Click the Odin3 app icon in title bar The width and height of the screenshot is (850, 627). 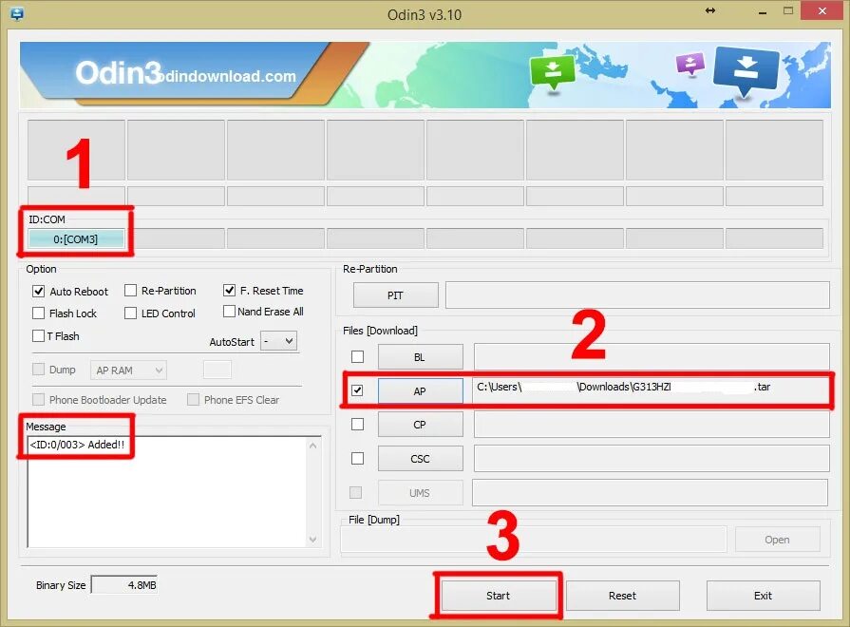[x=17, y=13]
